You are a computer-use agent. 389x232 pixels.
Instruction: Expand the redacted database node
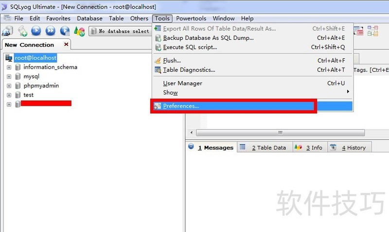click(x=9, y=104)
